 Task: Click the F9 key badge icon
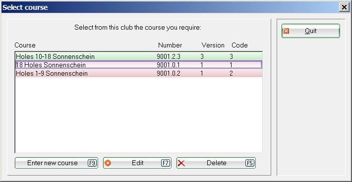click(x=92, y=163)
